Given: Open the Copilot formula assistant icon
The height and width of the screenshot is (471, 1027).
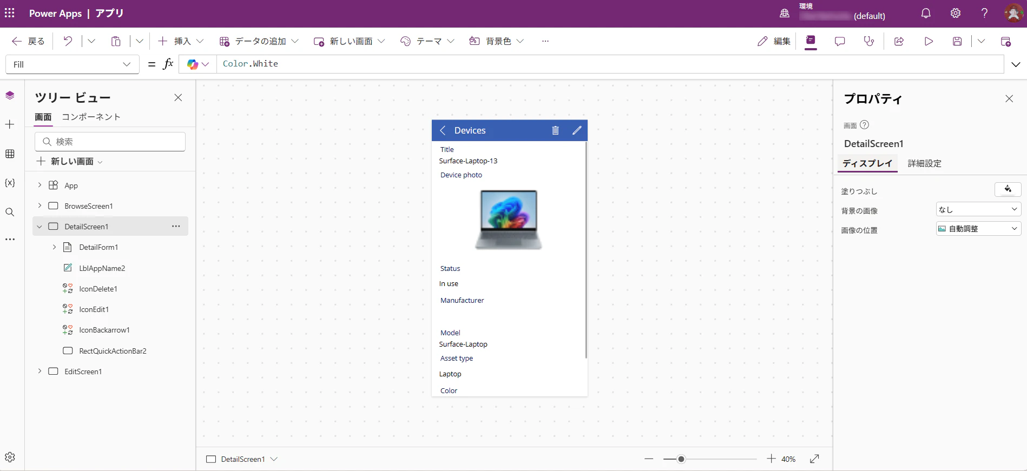Looking at the screenshot, I should point(193,64).
